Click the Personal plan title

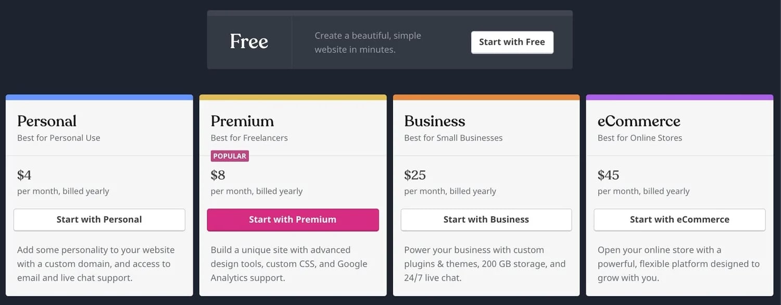pyautogui.click(x=47, y=121)
